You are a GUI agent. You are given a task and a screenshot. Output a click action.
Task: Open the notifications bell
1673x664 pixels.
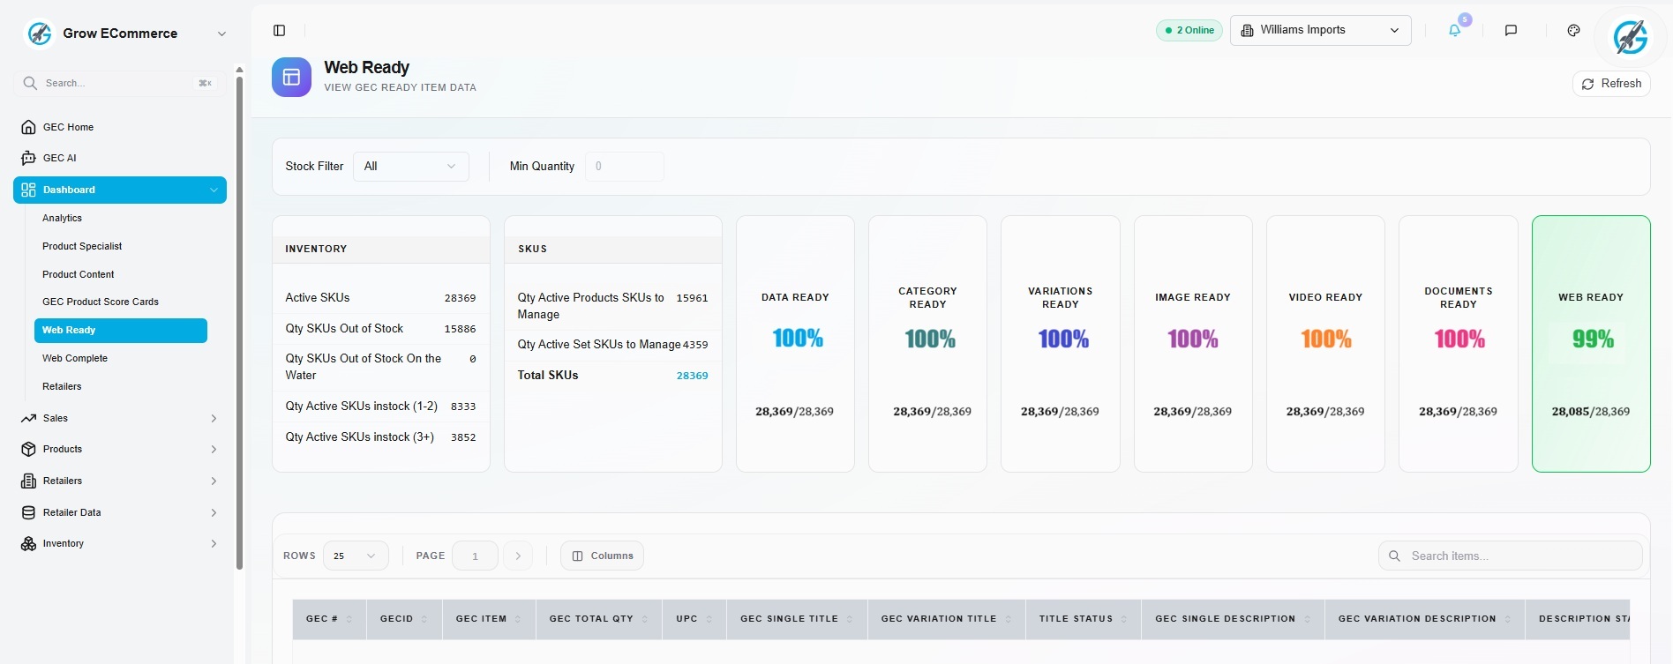point(1454,30)
